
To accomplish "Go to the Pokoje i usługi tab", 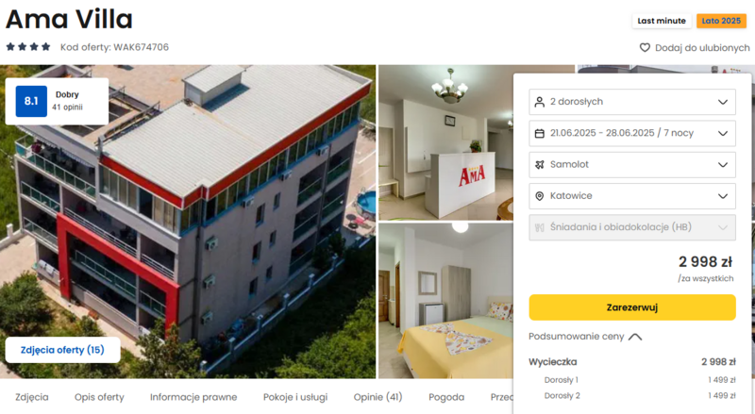I will tap(295, 397).
